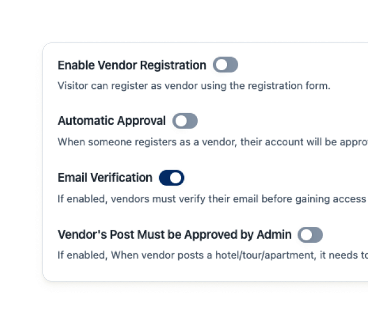Click the 'Visitor can register as vendor' description
The height and width of the screenshot is (324, 368).
[x=194, y=85]
